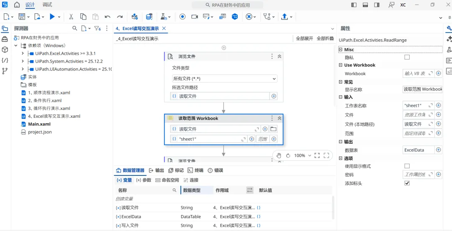Open Manage Entities database icon
The image size is (452, 231).
coord(149,17)
